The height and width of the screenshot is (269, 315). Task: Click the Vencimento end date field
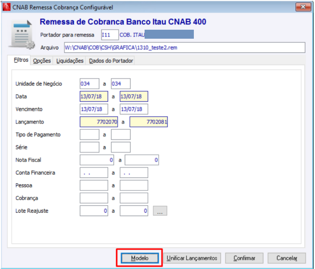(x=134, y=109)
